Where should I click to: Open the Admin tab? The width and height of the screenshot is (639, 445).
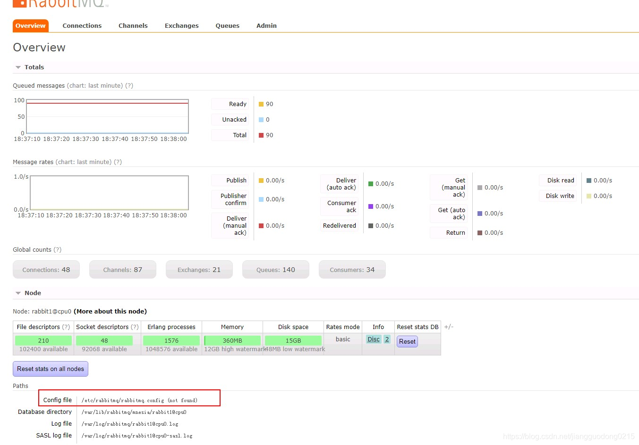point(266,25)
